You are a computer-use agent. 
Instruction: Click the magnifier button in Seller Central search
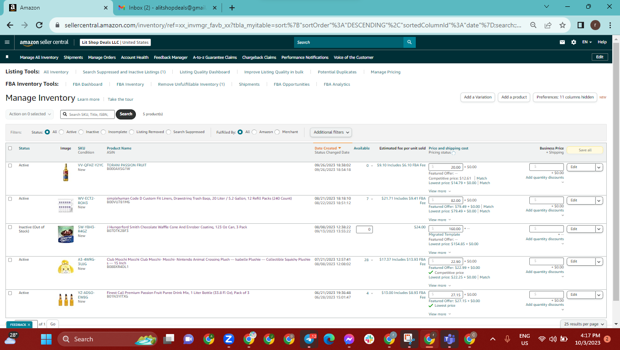pos(410,42)
